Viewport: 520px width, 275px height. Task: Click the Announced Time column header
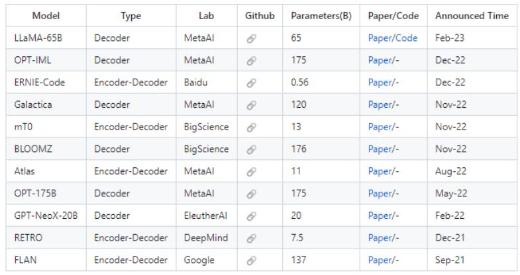click(472, 15)
